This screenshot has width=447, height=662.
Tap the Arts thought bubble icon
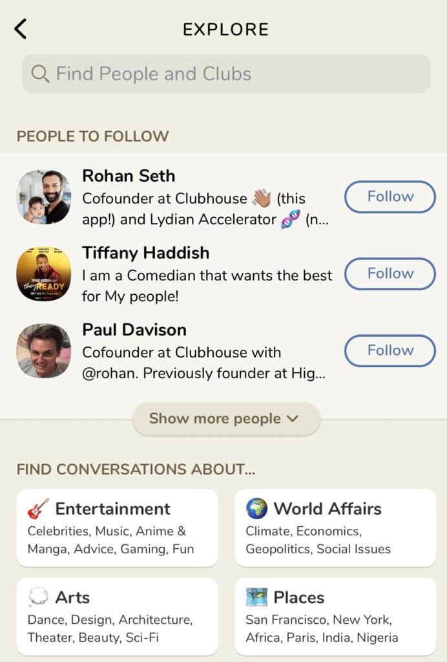tap(38, 597)
